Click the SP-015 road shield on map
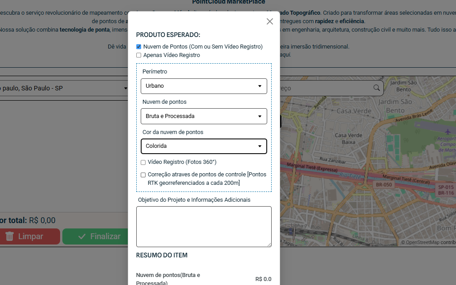 click(445, 187)
